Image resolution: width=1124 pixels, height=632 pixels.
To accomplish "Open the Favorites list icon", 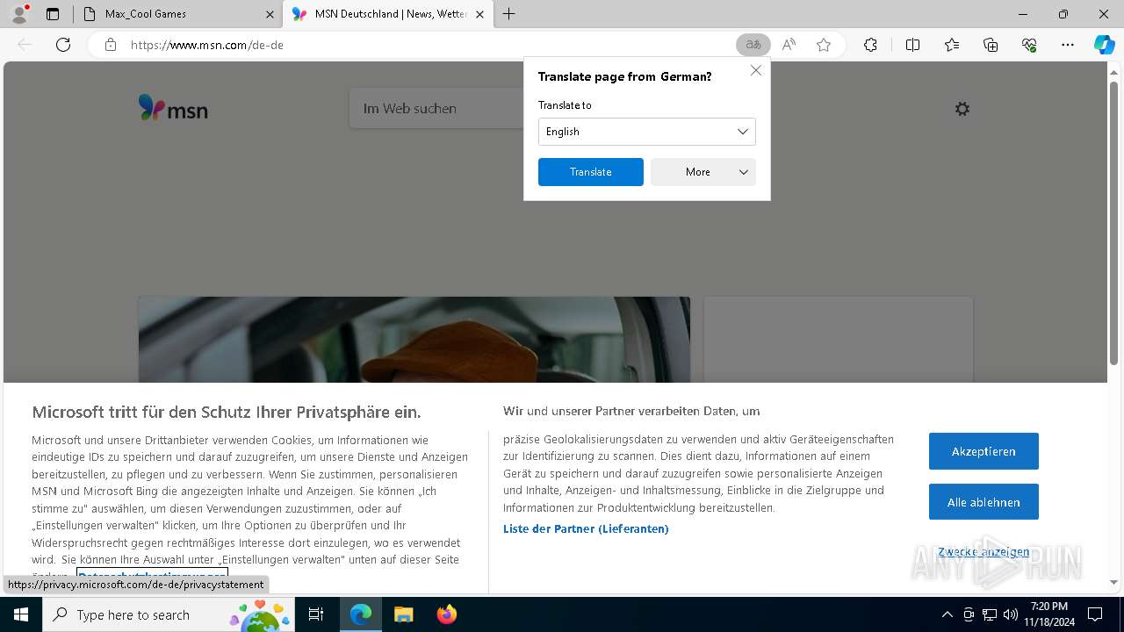I will 952,45.
